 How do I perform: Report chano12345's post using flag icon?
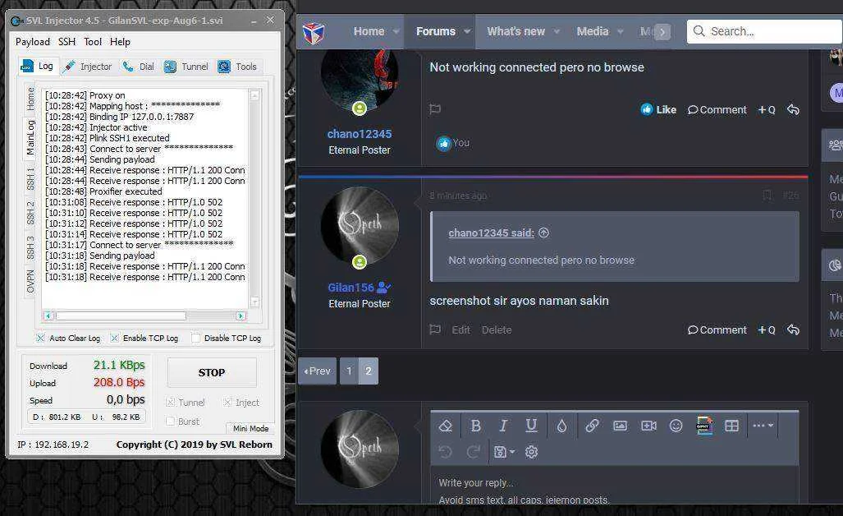(435, 109)
